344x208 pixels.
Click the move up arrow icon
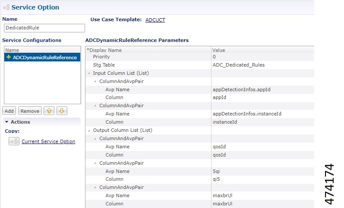click(x=50, y=111)
